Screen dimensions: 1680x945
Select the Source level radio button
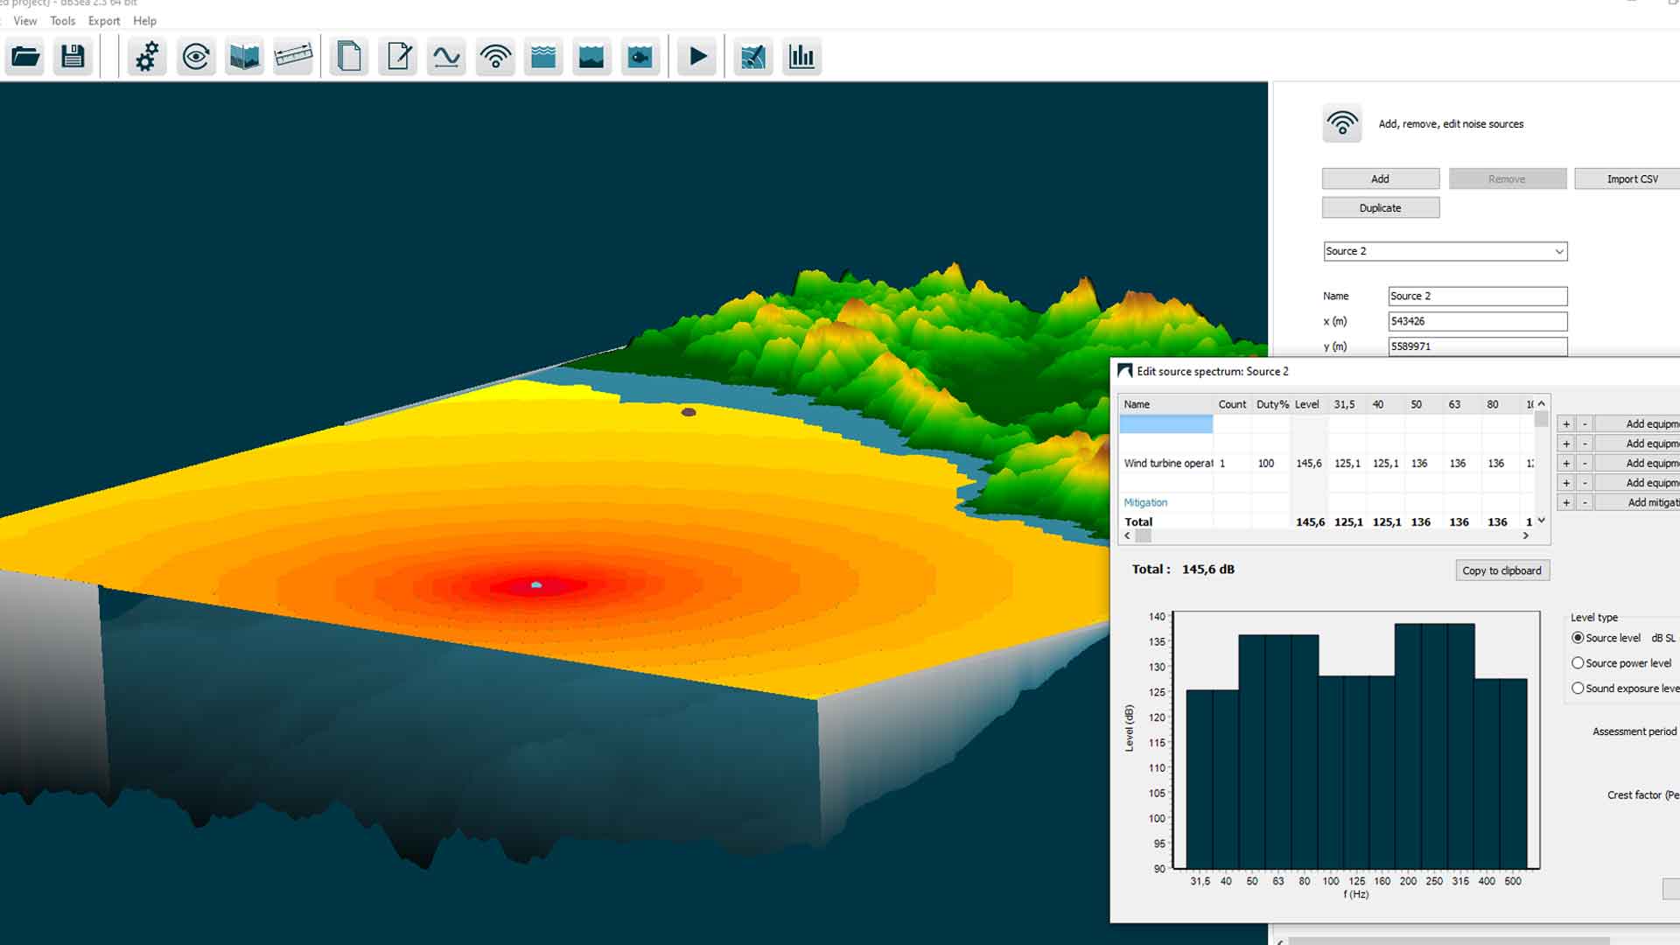[1578, 638]
